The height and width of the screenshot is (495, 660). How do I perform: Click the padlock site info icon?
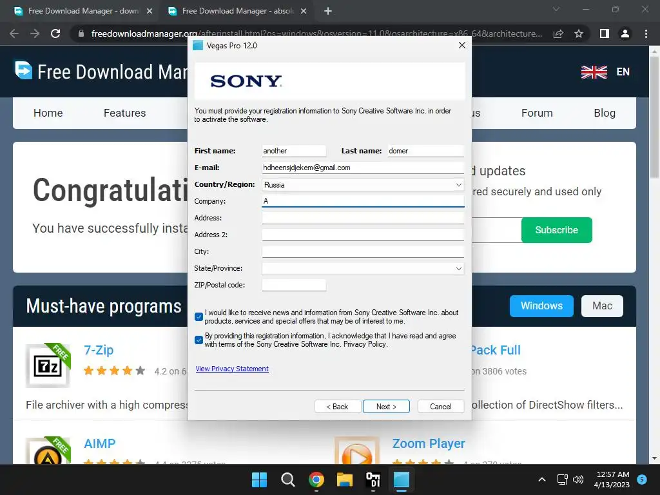(81, 34)
